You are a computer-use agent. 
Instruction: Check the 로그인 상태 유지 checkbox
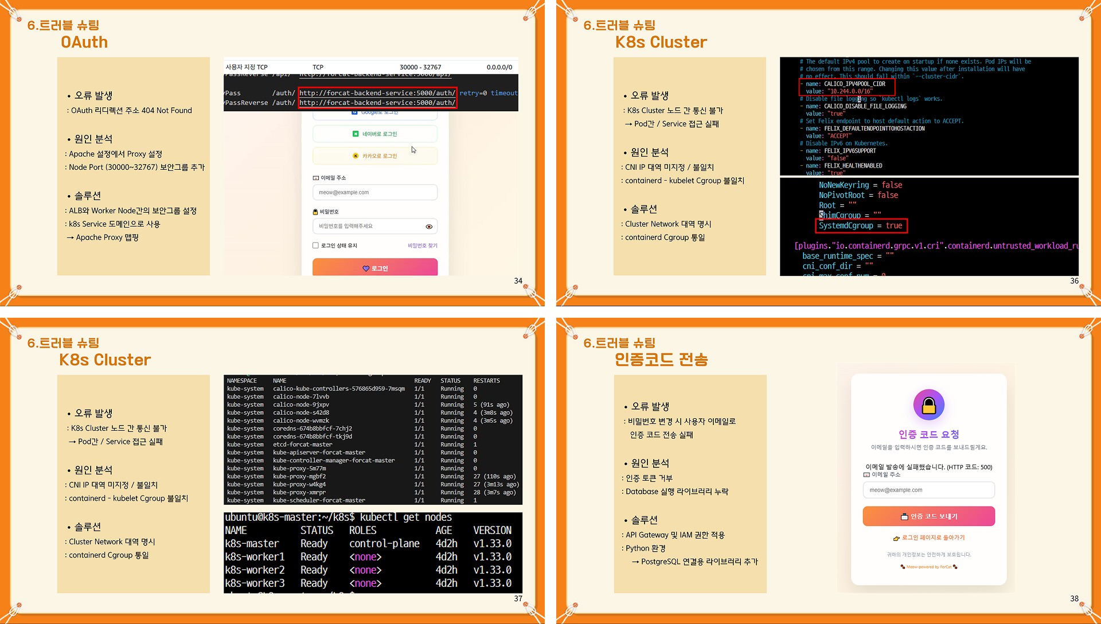pos(315,245)
